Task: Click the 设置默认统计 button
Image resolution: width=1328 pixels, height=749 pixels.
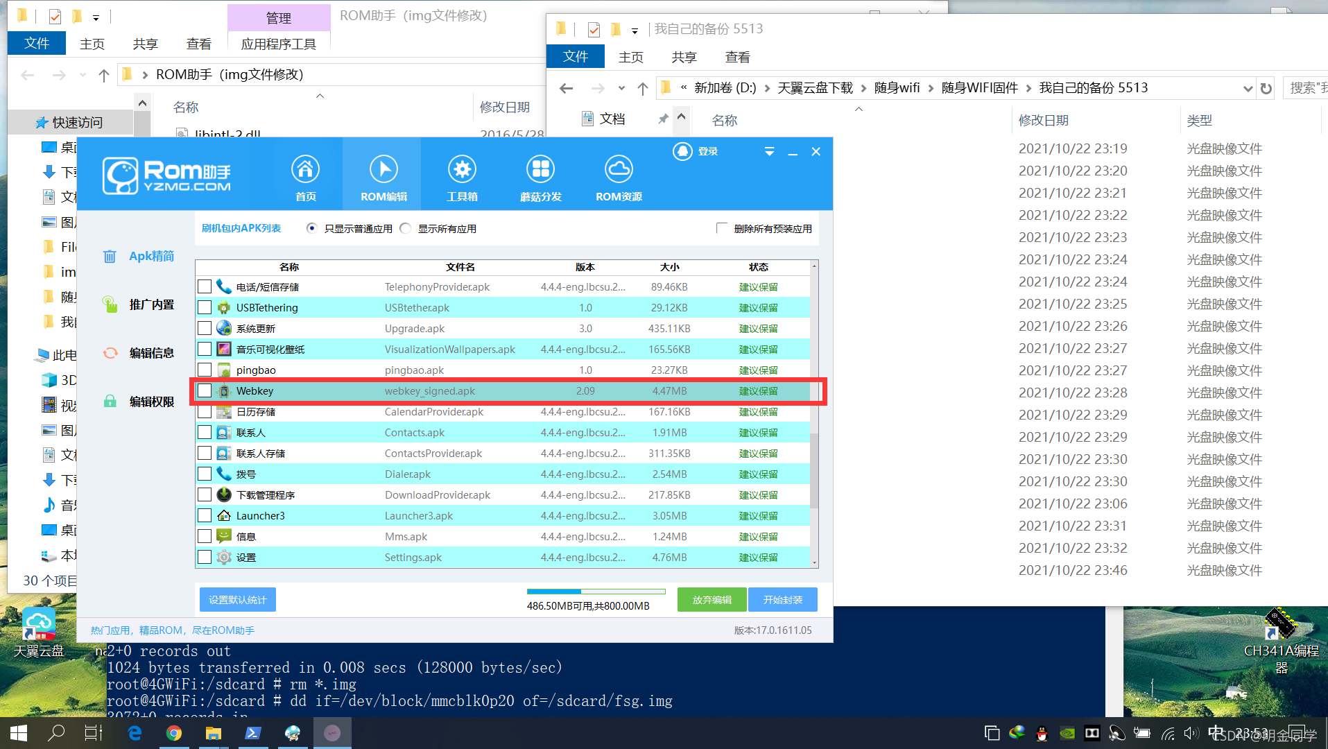Action: point(238,600)
